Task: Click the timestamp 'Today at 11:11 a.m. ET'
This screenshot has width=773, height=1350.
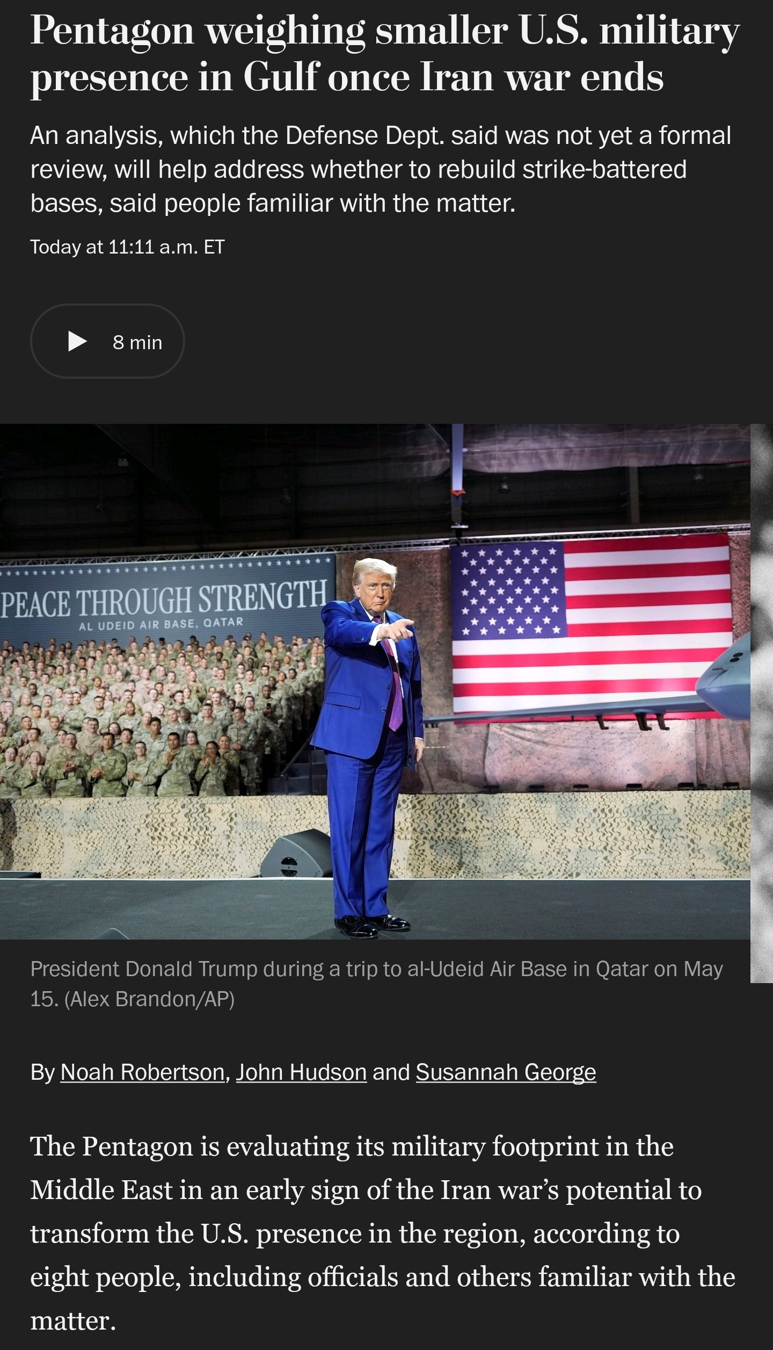Action: tap(127, 247)
